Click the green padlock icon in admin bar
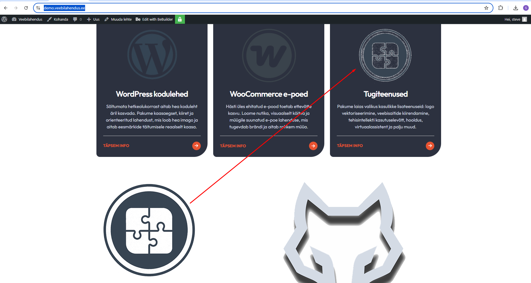Screen dimensions: 531x283 coord(180,19)
